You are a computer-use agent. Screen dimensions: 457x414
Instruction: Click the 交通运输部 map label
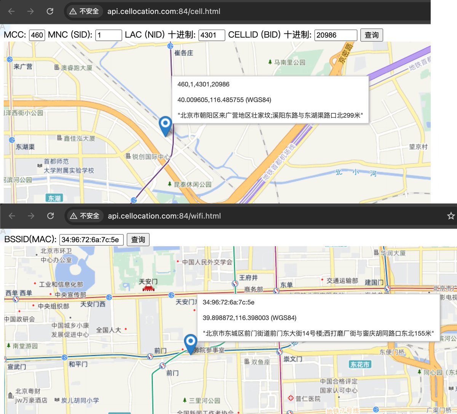pyautogui.click(x=342, y=281)
